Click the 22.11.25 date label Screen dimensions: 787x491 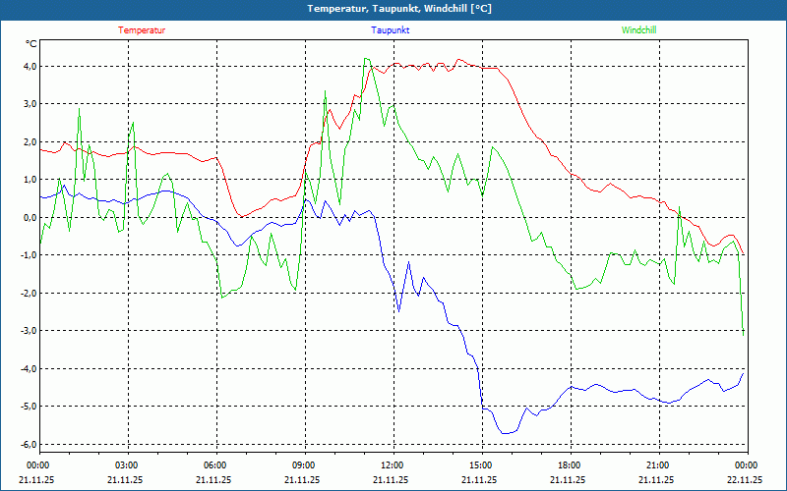(745, 480)
